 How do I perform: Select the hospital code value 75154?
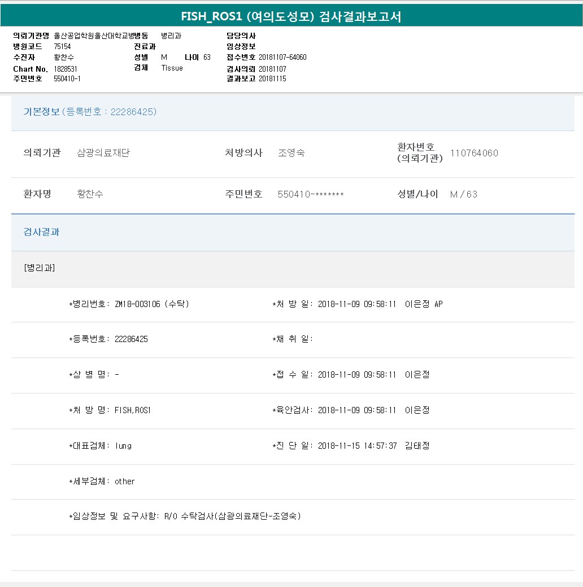62,46
